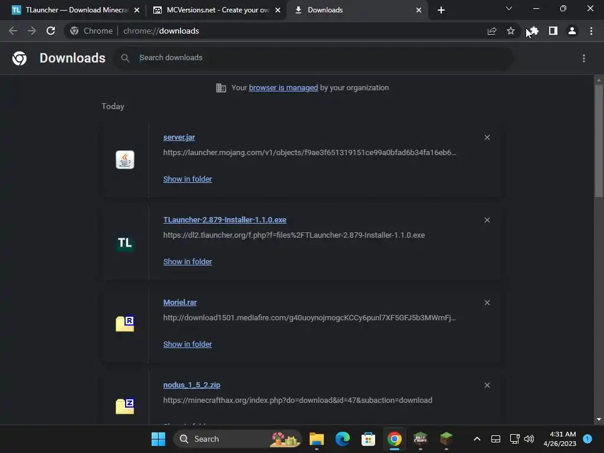
Task: Click the page vertical scrollbar thumb
Action: click(x=599, y=140)
